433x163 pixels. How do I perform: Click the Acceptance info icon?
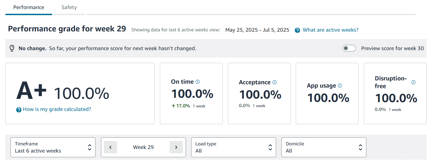274,82
